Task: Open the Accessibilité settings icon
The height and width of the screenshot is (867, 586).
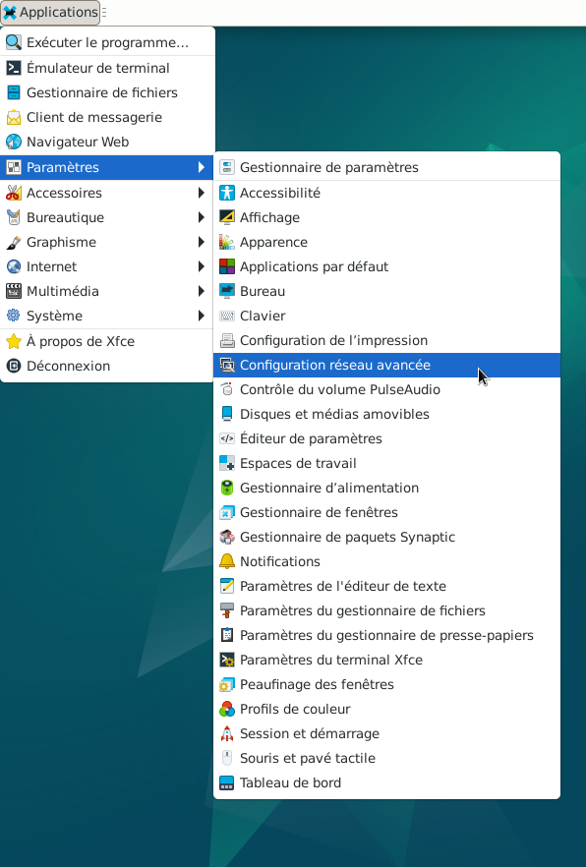Action: [227, 193]
